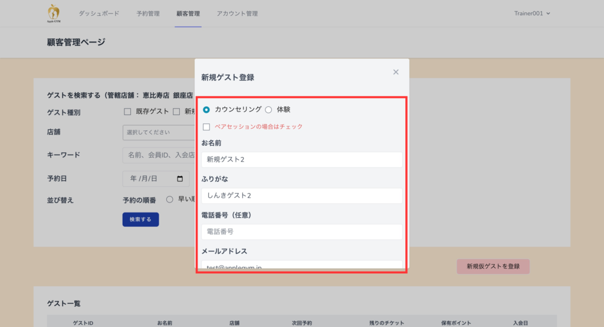Select the 顧客管理 tab

tap(188, 14)
